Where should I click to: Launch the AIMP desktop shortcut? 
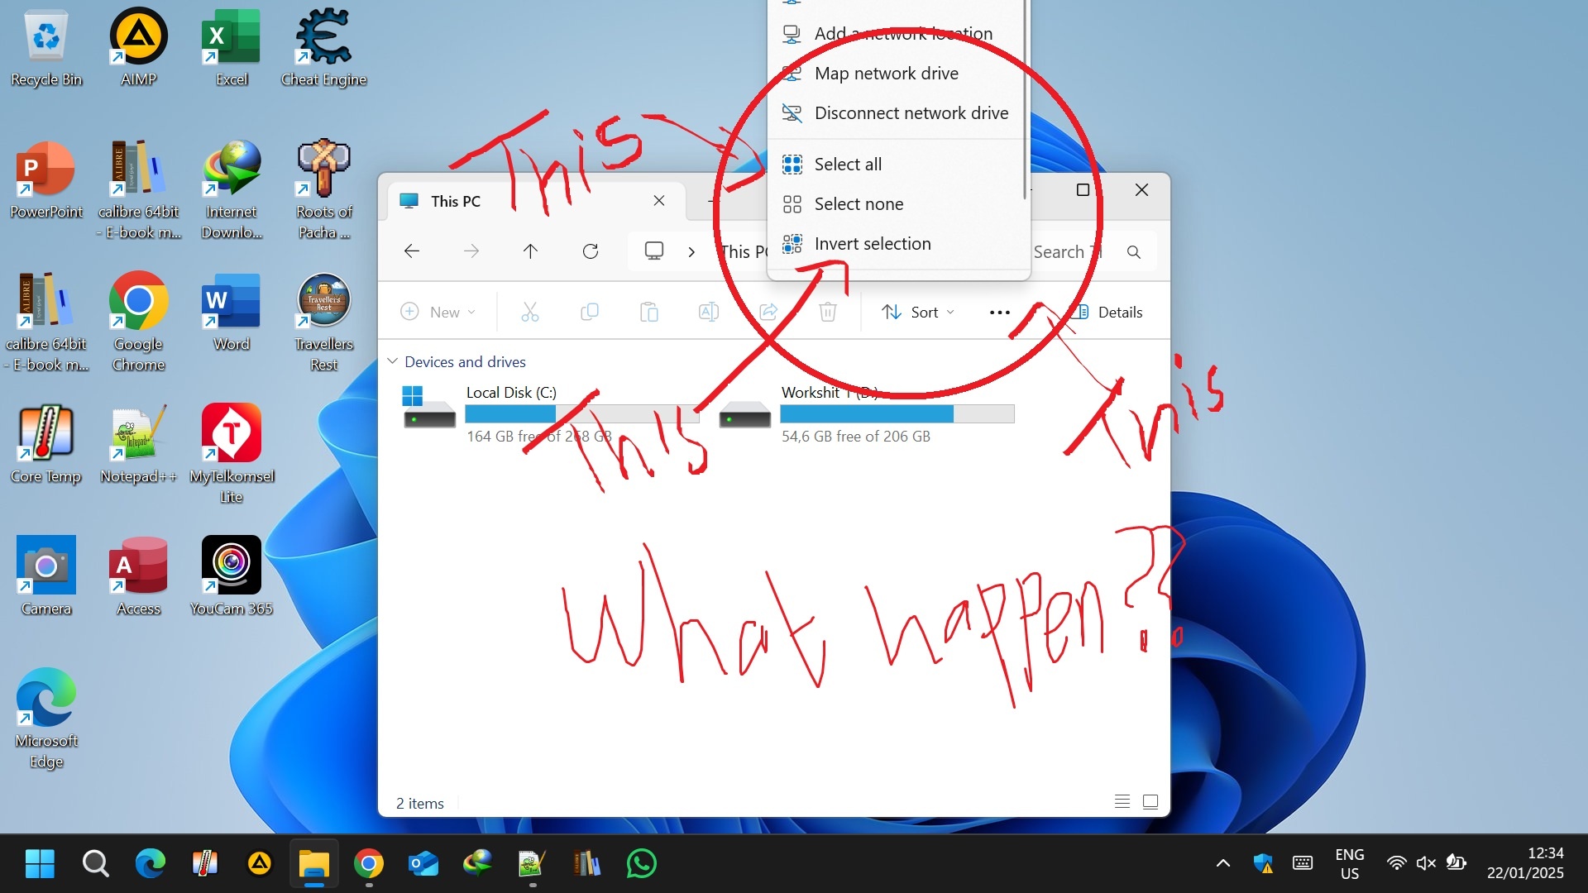[139, 48]
